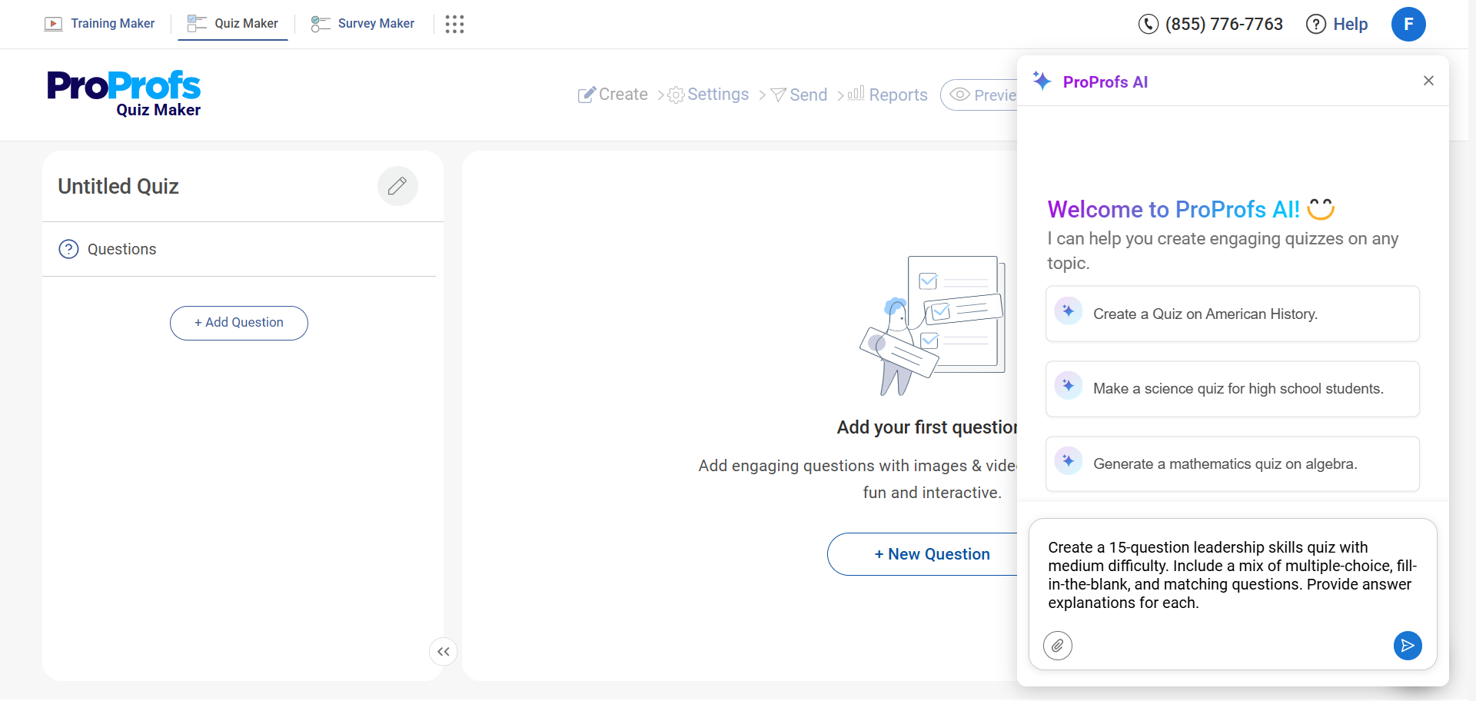
Task: Click the Help question mark icon
Action: (x=1315, y=24)
